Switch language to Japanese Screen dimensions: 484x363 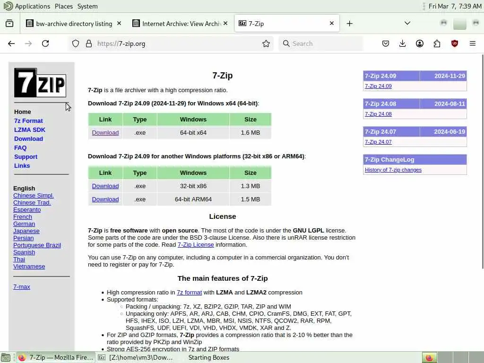coord(26,231)
